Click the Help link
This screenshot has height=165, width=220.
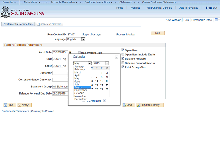(186, 20)
